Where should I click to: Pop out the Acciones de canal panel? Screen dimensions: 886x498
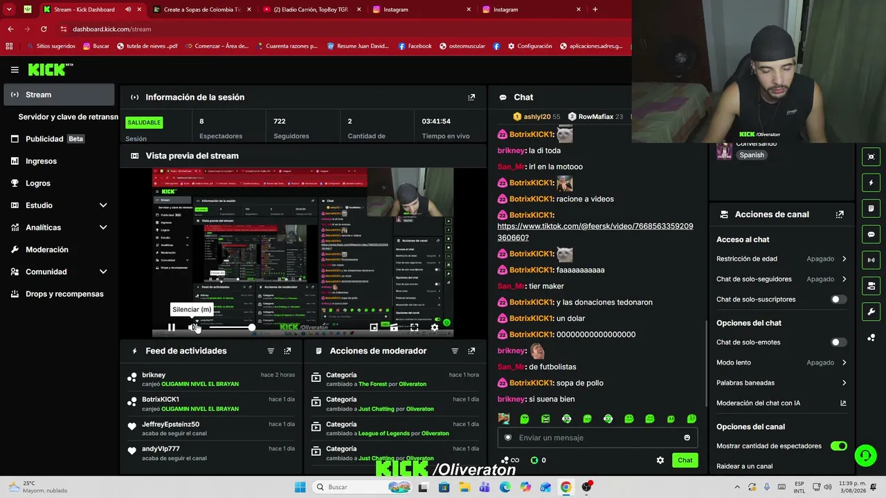click(840, 214)
